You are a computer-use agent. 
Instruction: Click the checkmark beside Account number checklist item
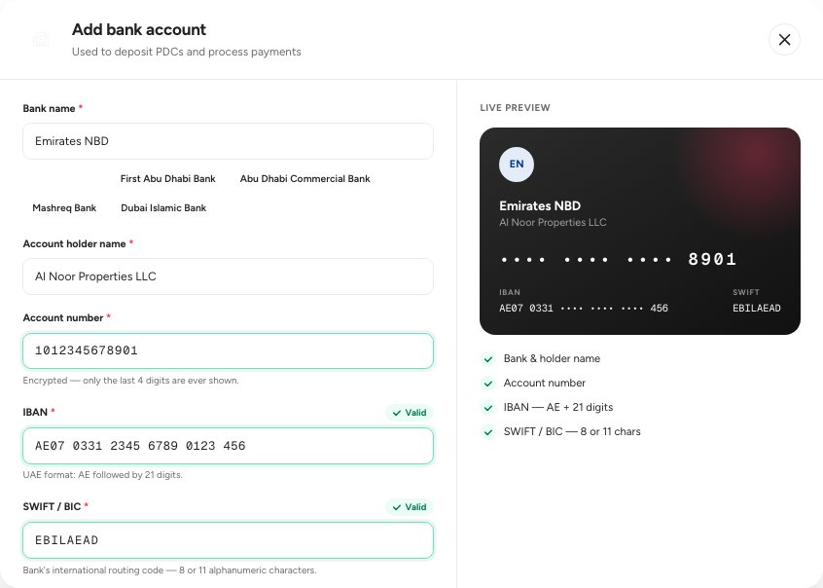[488, 383]
